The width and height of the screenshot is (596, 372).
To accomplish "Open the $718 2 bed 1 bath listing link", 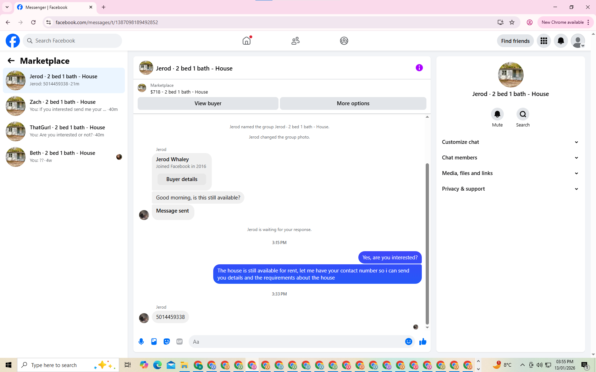I will (179, 92).
